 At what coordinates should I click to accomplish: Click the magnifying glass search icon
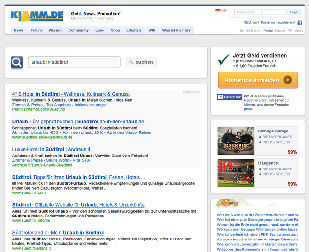17,62
